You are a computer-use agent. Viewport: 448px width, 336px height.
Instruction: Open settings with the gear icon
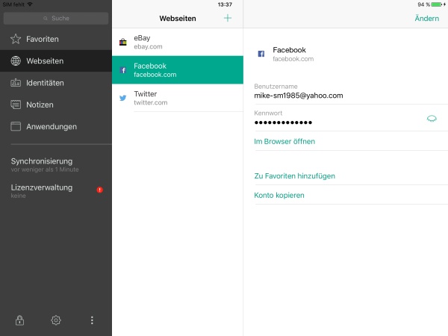pyautogui.click(x=56, y=320)
